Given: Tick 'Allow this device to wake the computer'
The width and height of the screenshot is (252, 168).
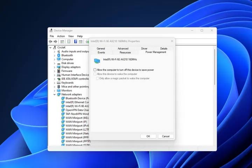Looking at the screenshot, I should (x=95, y=74).
